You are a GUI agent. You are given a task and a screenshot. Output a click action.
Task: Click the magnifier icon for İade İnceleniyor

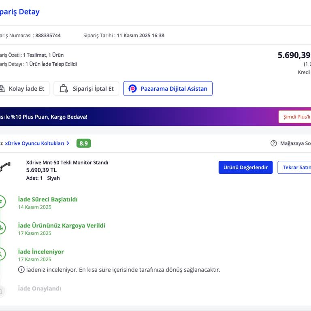click(x=2, y=254)
